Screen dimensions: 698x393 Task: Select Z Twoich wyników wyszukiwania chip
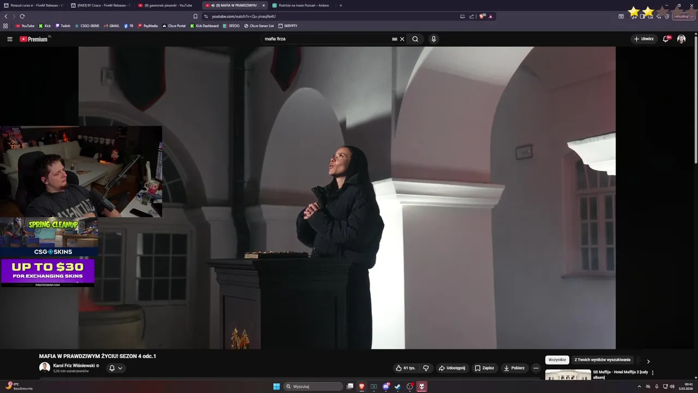coord(603,360)
